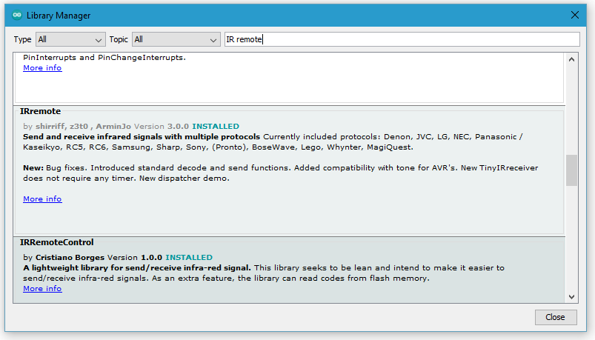Click 'Send and receive infrared signals' description
This screenshot has height=340, width=595.
142,136
